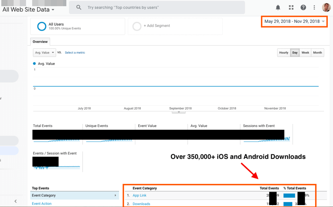333x207 pixels.
Task: Click the Sessions with Event sparkline
Action: pyautogui.click(x=267, y=140)
